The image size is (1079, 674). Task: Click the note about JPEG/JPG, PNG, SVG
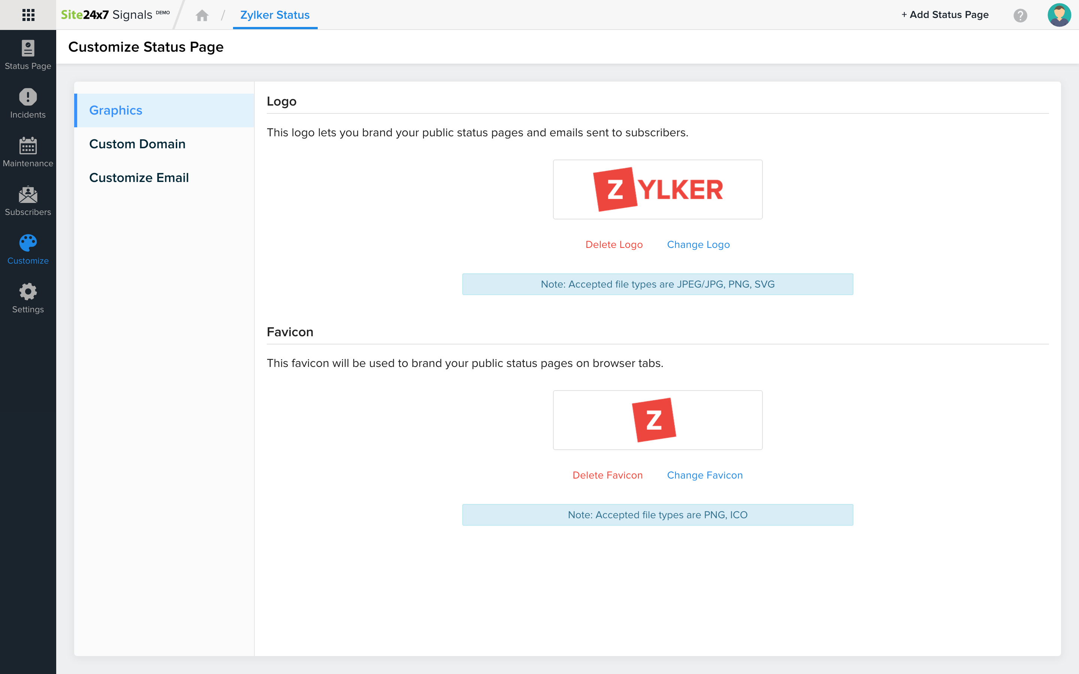pyautogui.click(x=658, y=284)
